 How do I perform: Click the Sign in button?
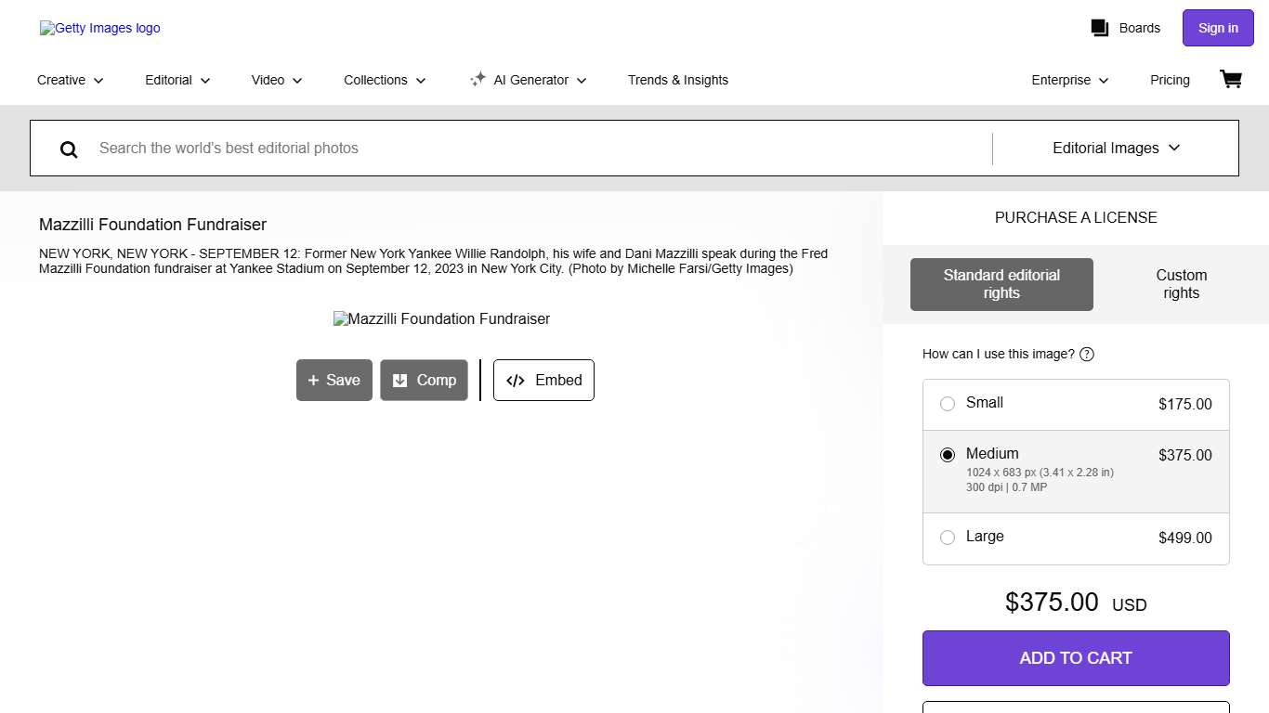pos(1217,28)
